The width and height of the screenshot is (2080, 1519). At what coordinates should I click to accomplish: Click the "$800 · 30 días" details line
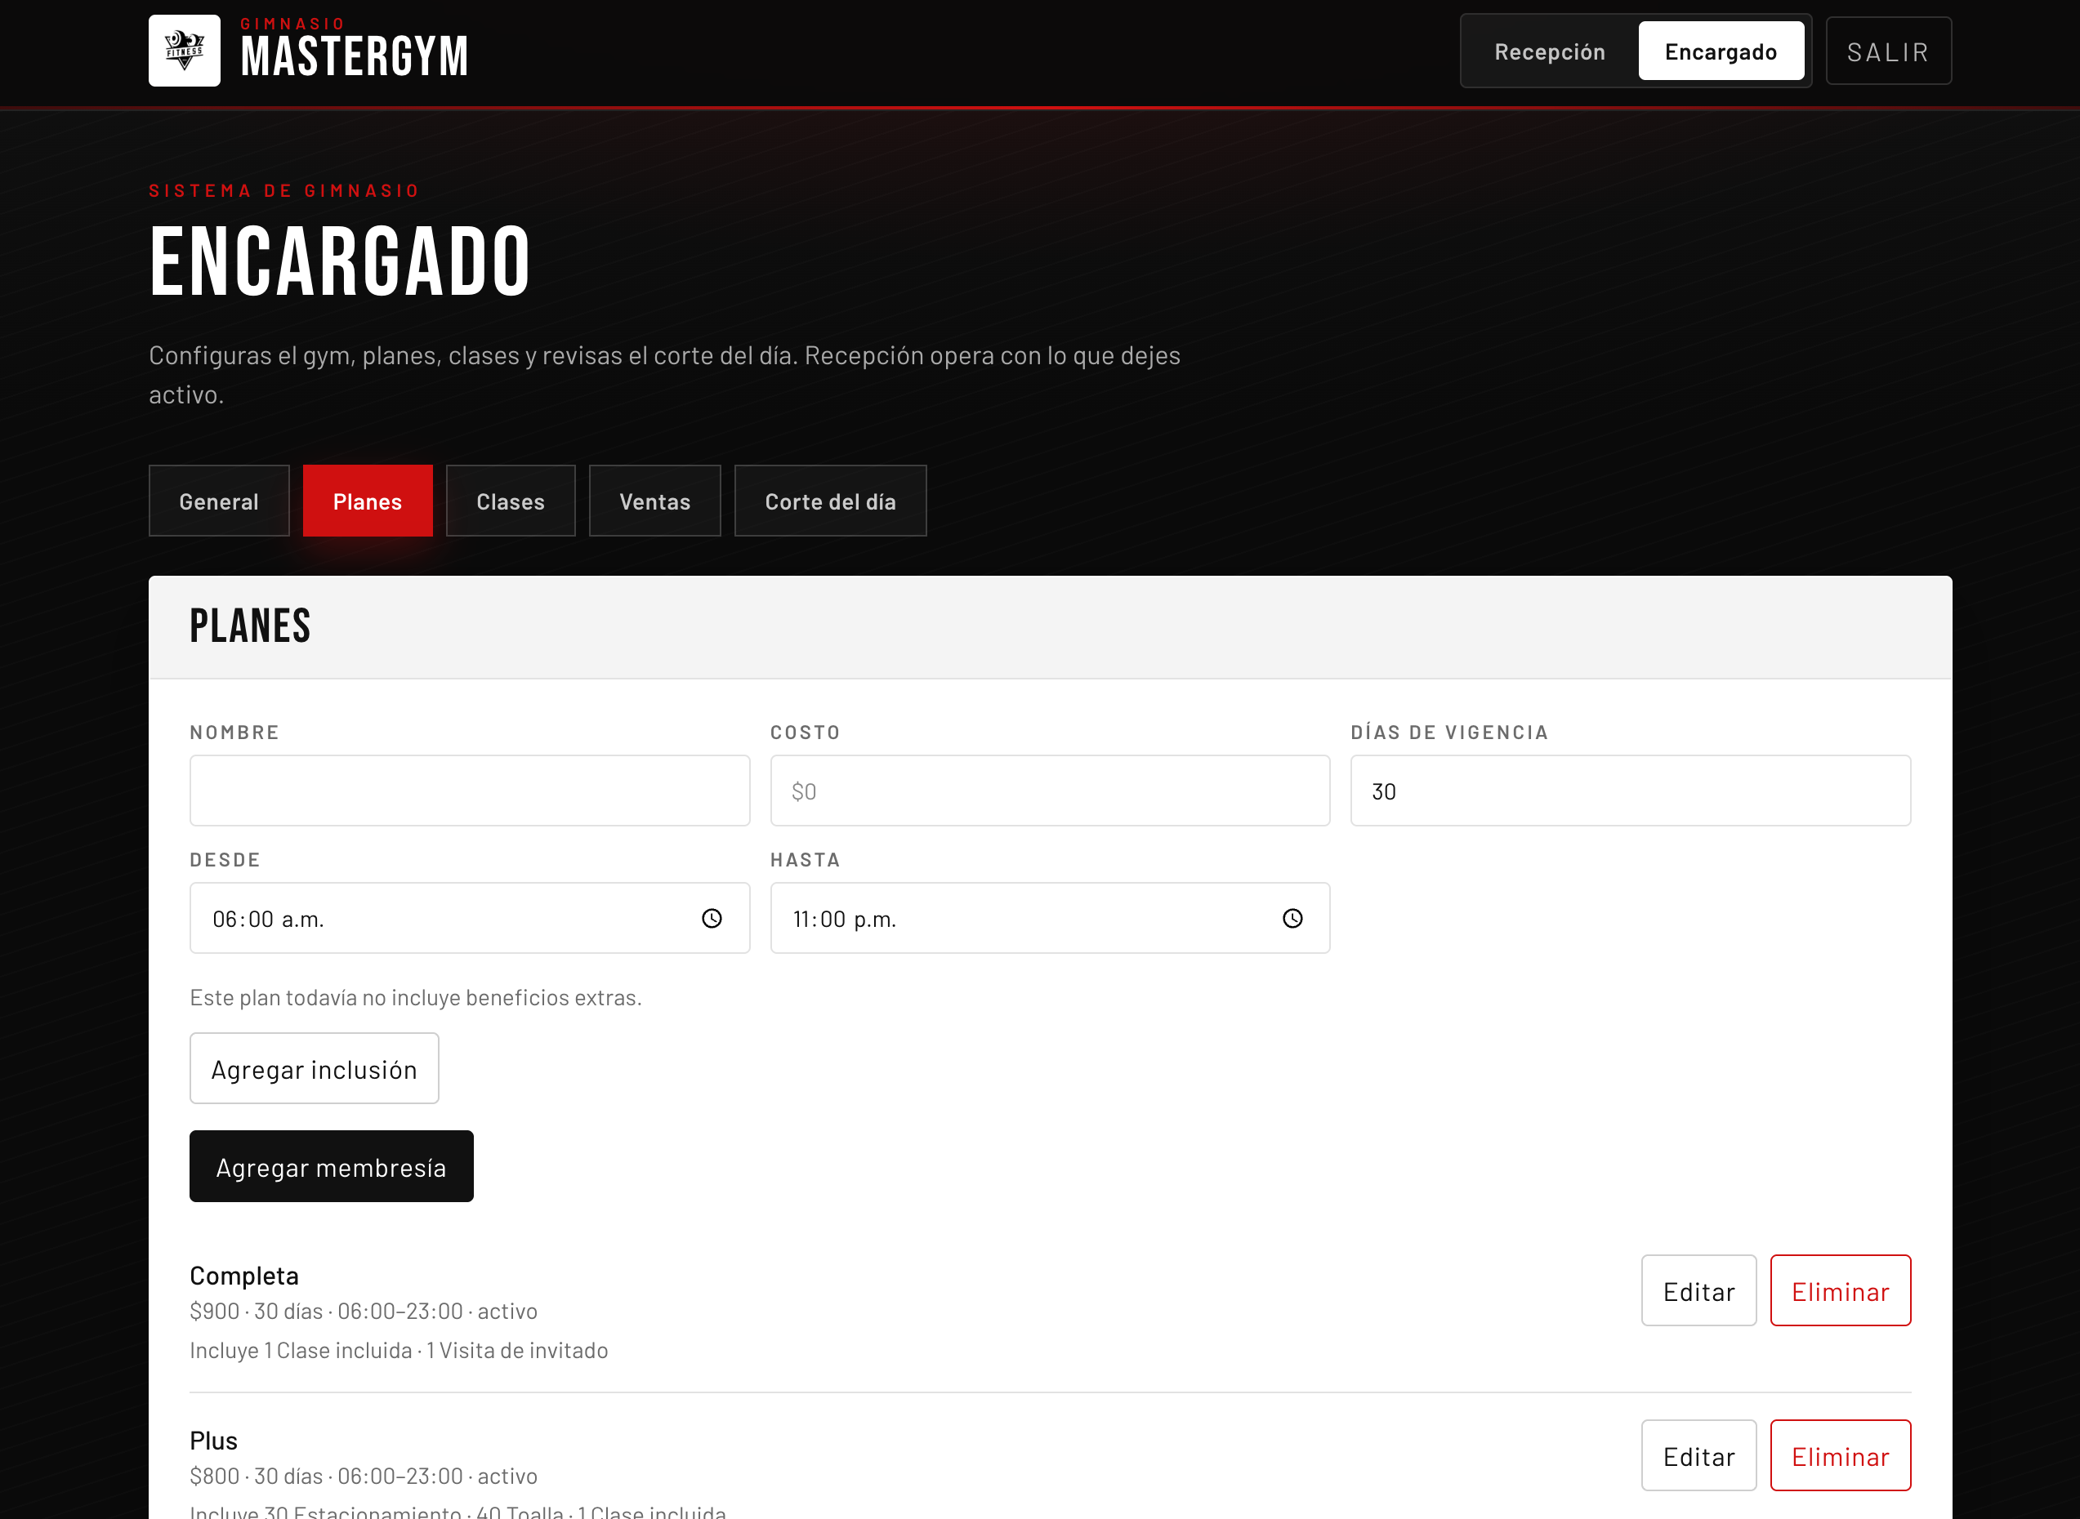364,1476
